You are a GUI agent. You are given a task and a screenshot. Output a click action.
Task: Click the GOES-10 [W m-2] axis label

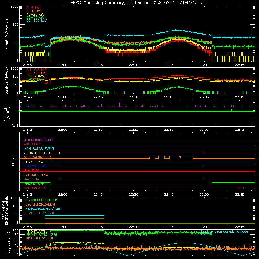pos(6,113)
